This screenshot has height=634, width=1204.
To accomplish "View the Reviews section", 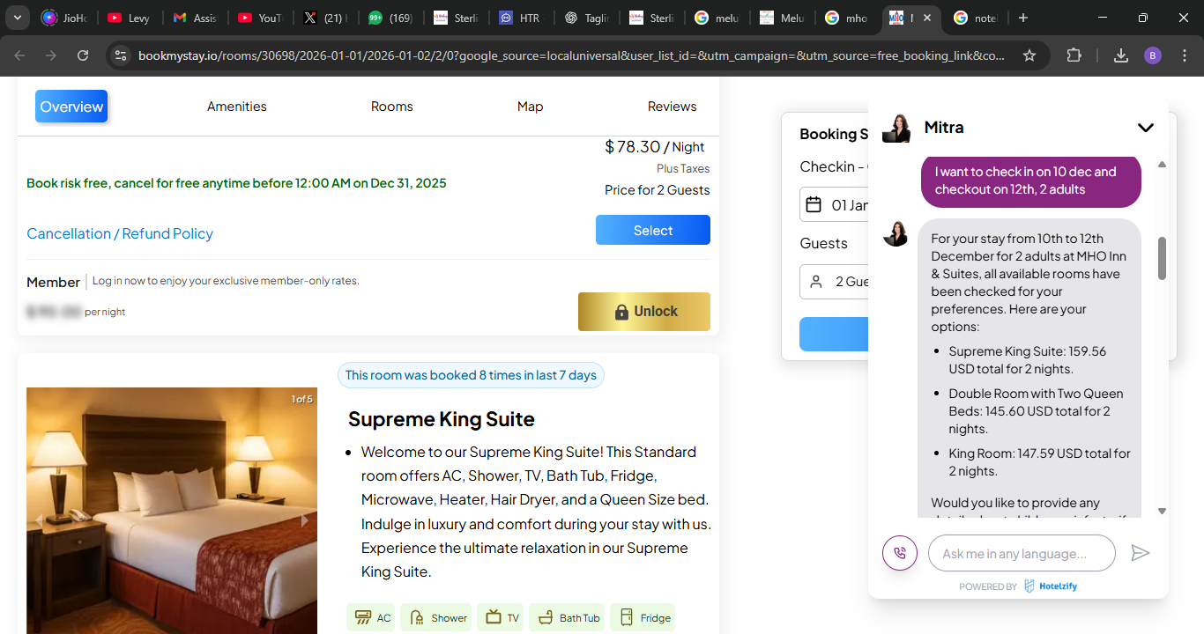I will 673,107.
